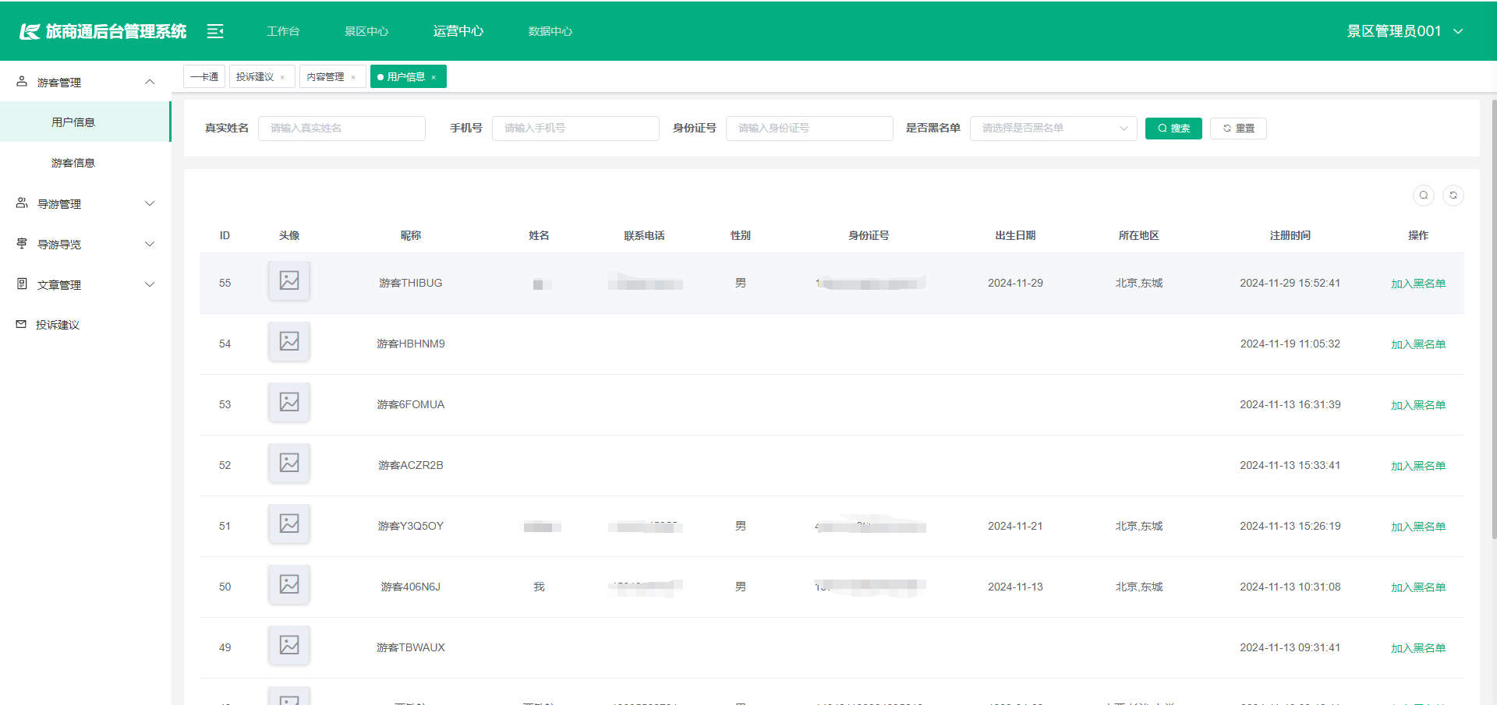1497x705 pixels.
Task: Close the 内容管理 tab with its x
Action: point(353,77)
